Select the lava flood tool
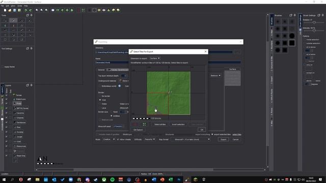The image size is (326, 183). (14, 25)
